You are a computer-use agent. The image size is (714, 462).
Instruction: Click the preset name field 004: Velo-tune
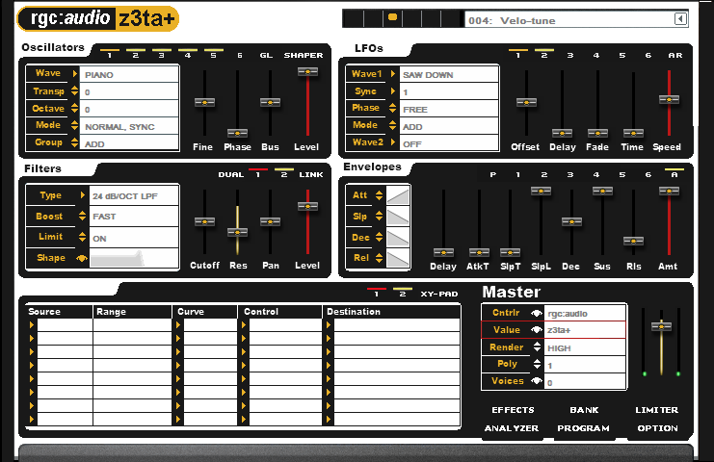pyautogui.click(x=569, y=20)
